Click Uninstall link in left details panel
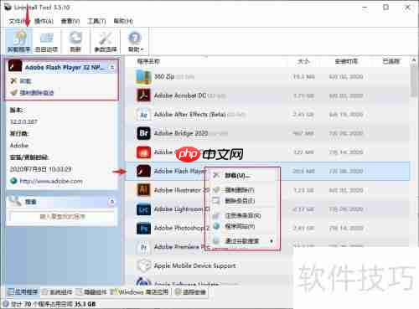The width and height of the screenshot is (419, 309). click(25, 81)
